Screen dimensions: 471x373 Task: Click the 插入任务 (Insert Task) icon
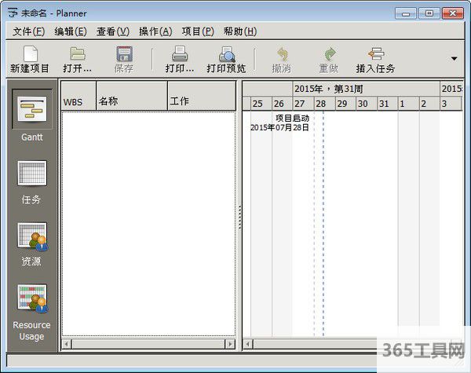point(375,54)
